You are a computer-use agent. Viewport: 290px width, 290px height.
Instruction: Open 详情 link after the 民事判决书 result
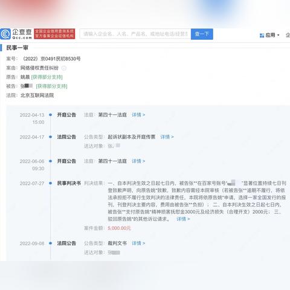click(183, 219)
